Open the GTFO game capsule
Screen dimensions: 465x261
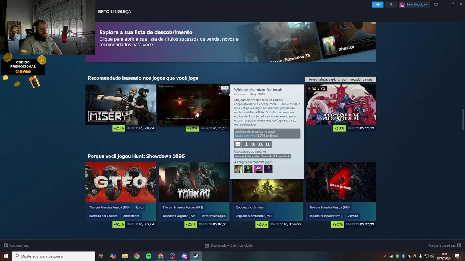click(121, 182)
